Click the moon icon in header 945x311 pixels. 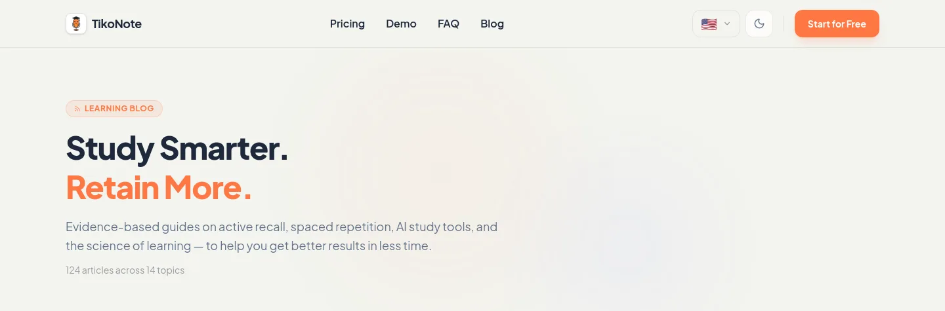point(759,24)
